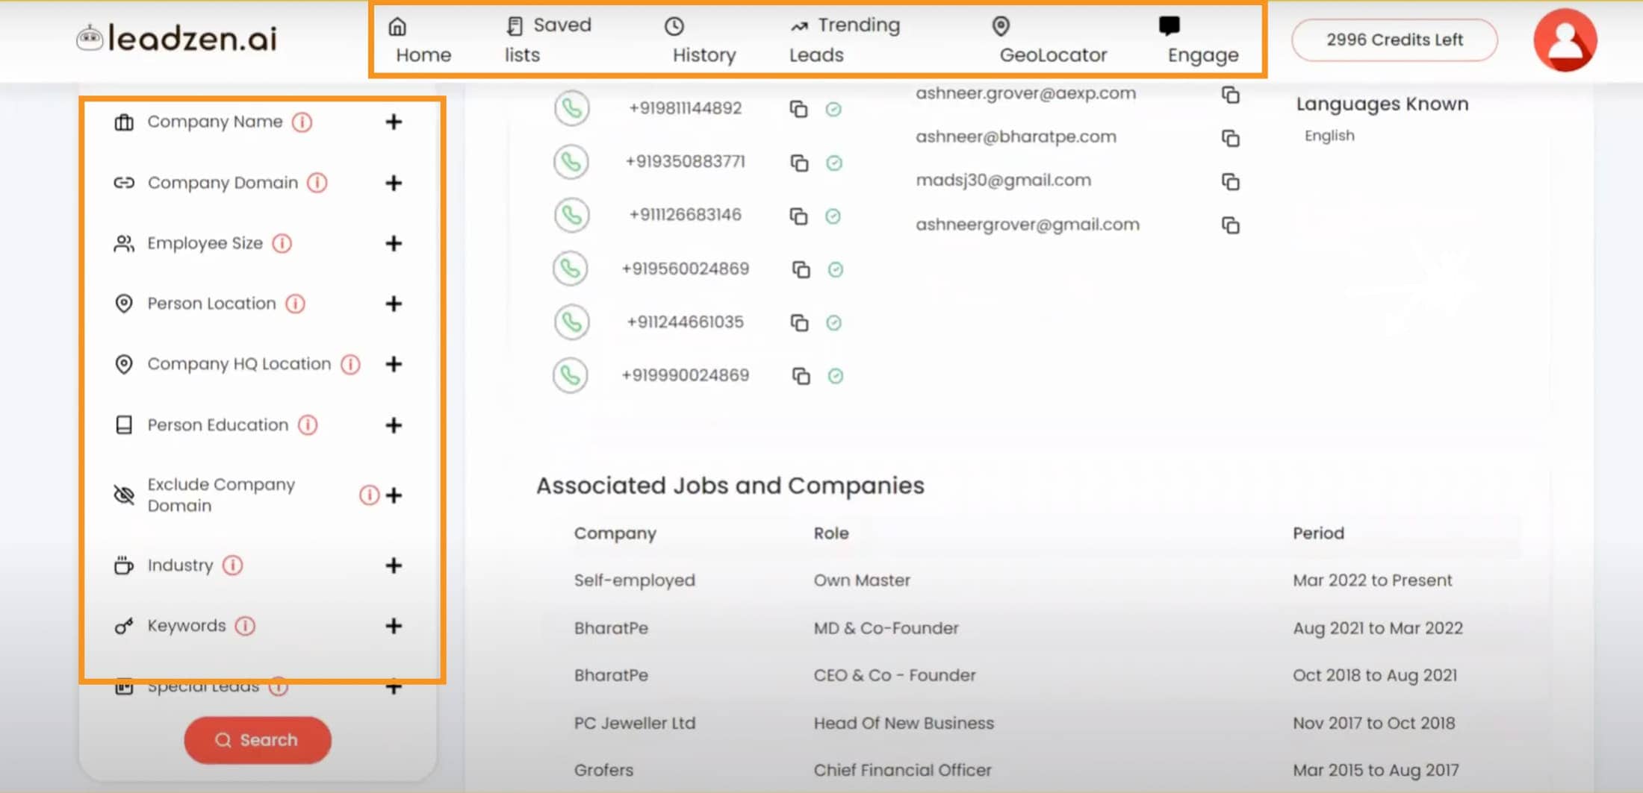
Task: Open the user profile avatar
Action: coord(1565,40)
